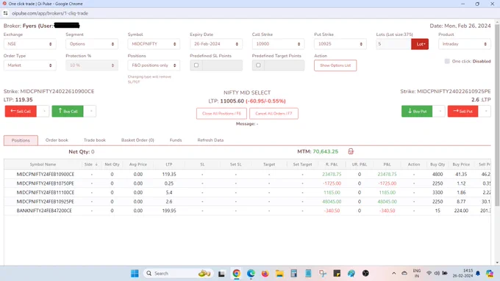Click the Windows taskbar Search box
Image resolution: width=500 pixels, height=281 pixels.
(x=177, y=274)
